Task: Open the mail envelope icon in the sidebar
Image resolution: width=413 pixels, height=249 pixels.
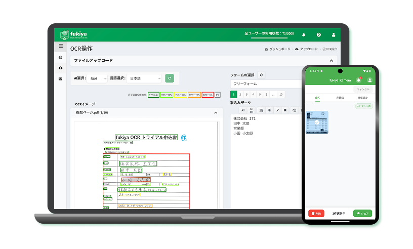Action: coord(61,79)
